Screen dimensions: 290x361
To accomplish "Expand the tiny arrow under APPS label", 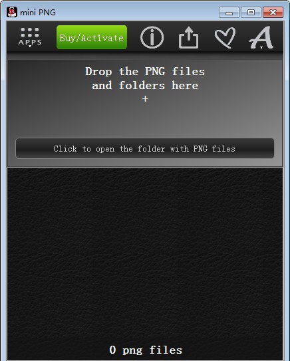I will click(x=30, y=47).
